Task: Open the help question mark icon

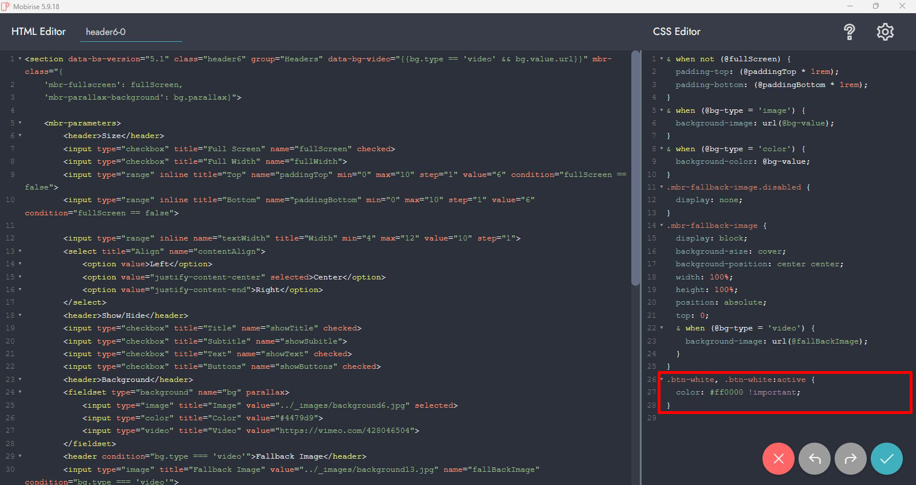Action: [849, 32]
